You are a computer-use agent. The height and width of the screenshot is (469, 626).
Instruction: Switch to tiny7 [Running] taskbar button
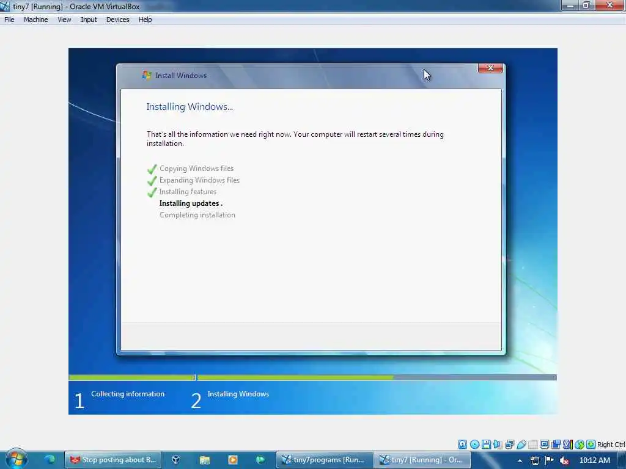click(422, 460)
